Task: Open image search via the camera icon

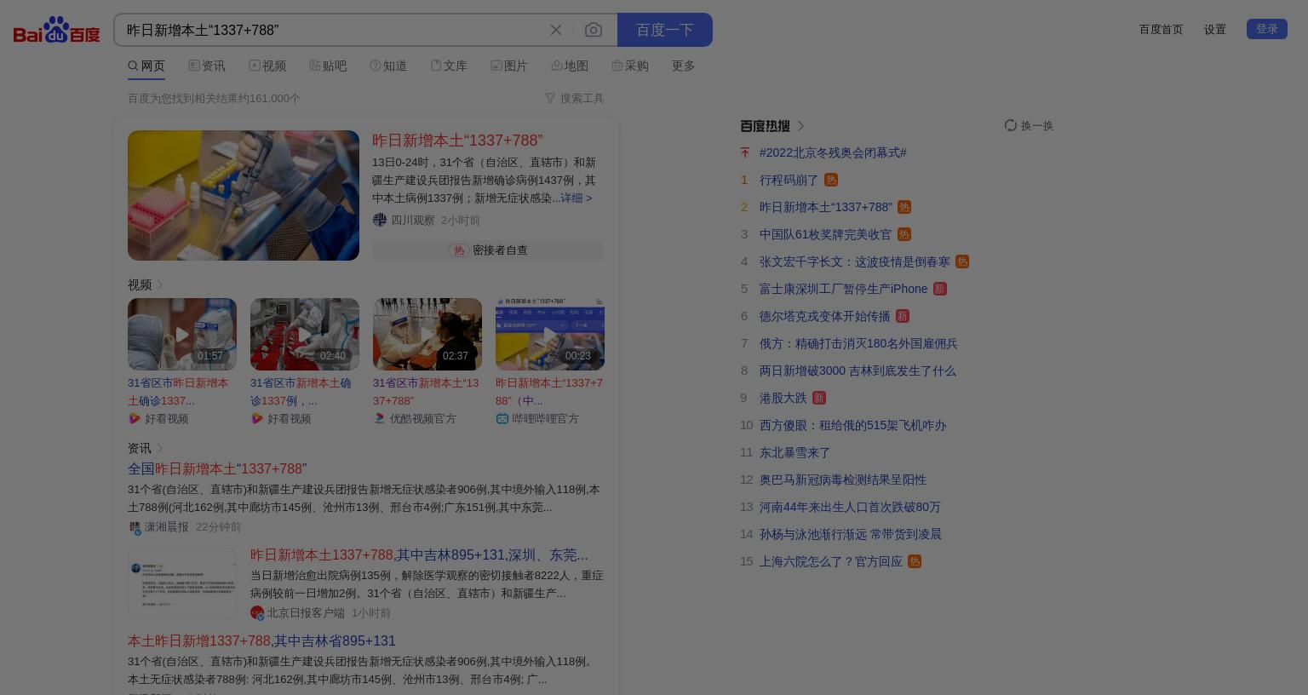Action: (594, 30)
